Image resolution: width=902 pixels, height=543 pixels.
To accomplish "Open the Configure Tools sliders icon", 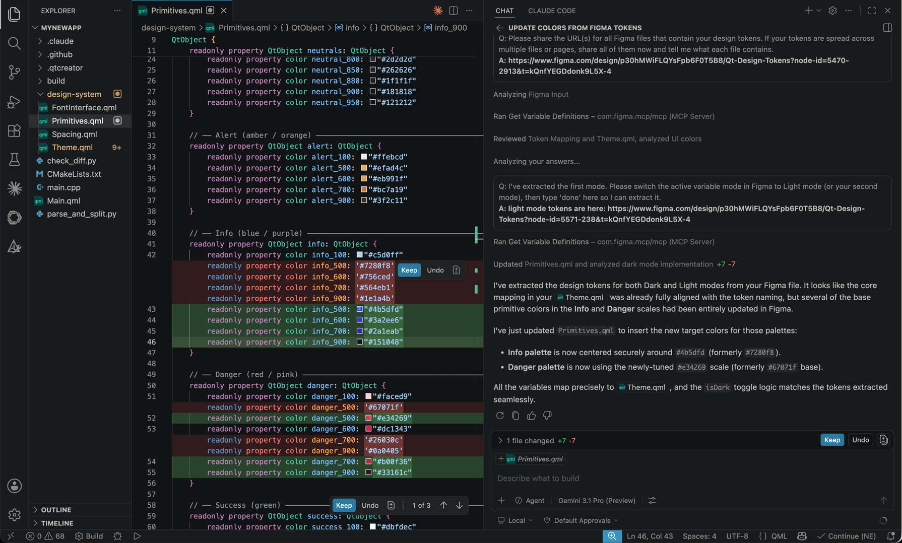I will [652, 501].
